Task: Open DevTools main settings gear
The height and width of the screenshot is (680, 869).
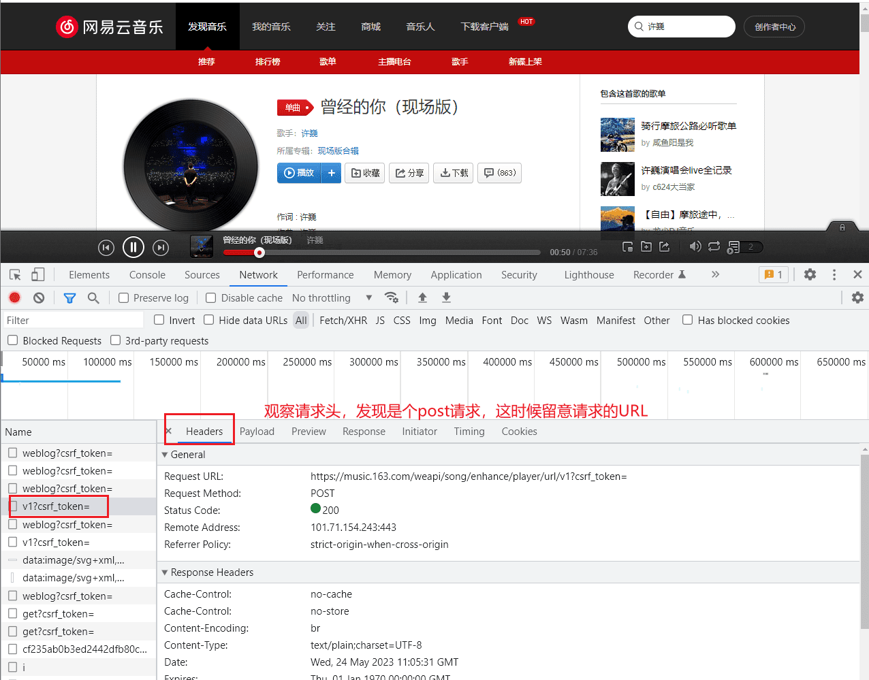Action: click(810, 274)
